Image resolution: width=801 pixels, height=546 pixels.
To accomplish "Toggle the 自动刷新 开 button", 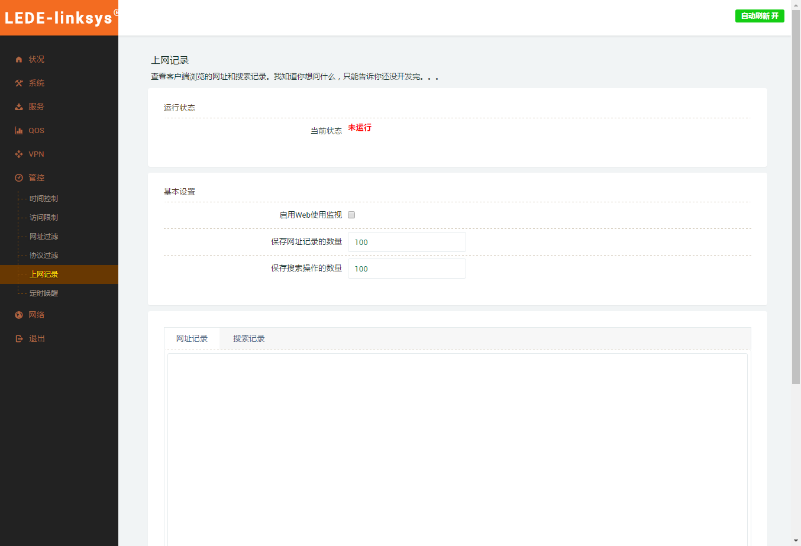I will (759, 16).
